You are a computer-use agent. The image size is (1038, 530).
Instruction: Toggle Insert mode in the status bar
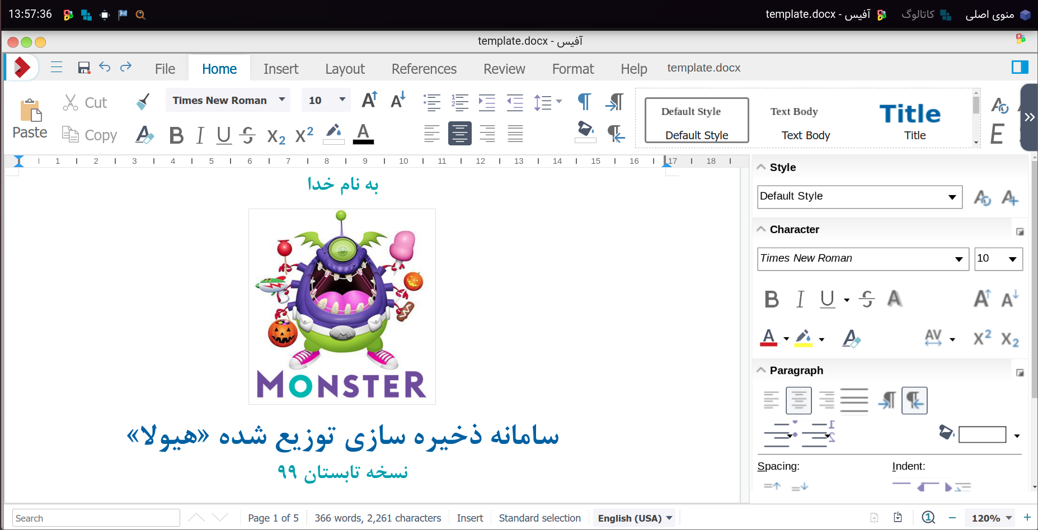[470, 518]
